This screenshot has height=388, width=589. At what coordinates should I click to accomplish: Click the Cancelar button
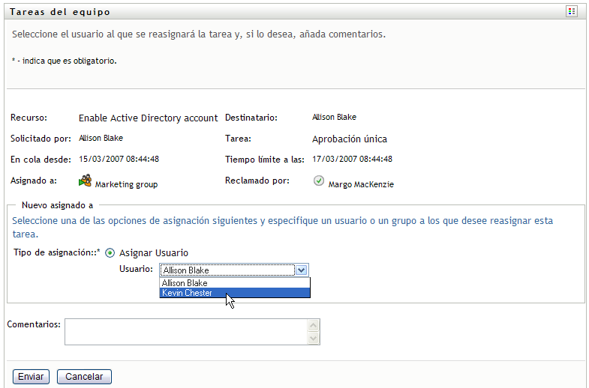(x=84, y=376)
